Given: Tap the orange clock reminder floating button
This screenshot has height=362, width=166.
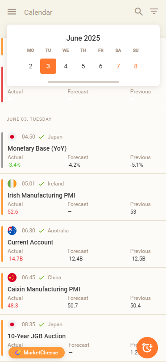Looking at the screenshot, I should [x=147, y=348].
